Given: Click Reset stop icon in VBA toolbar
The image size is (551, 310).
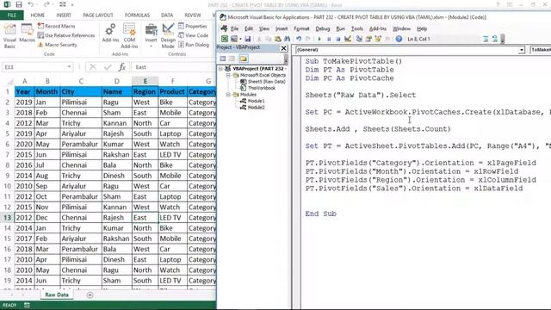Looking at the screenshot, I should coord(338,39).
